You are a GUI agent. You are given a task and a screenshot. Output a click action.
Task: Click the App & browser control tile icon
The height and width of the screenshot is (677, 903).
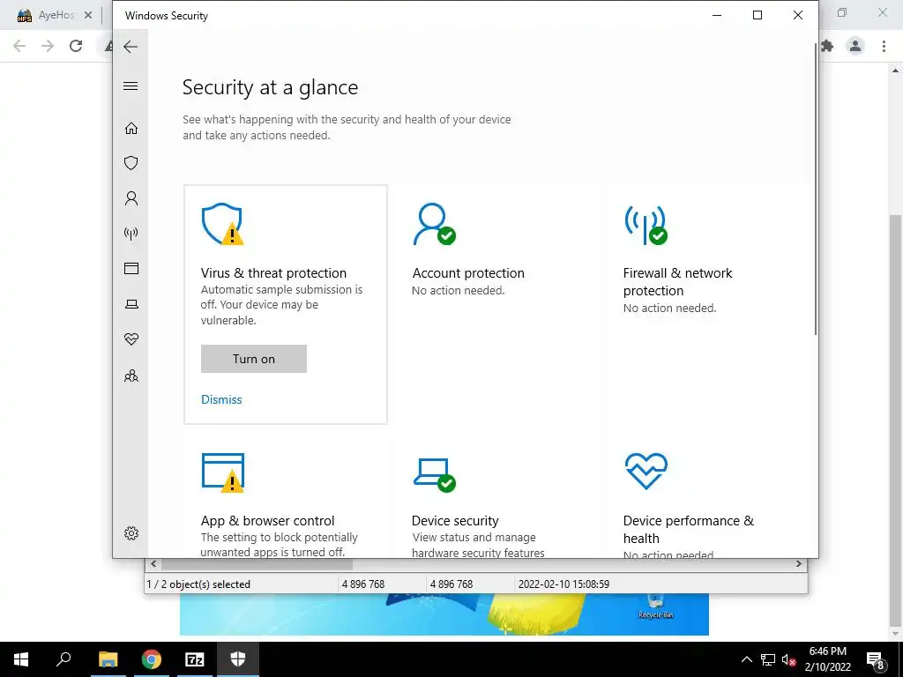tap(223, 472)
